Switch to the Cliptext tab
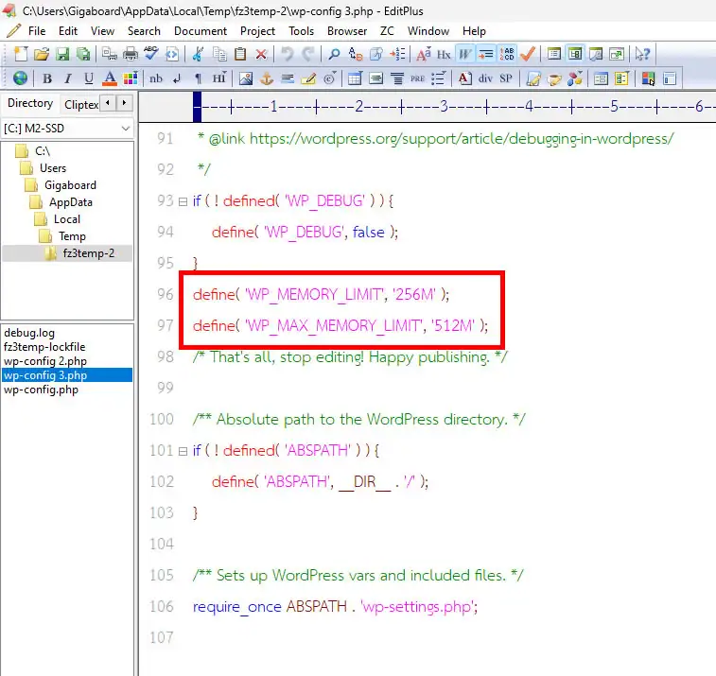716x676 pixels. (80, 105)
